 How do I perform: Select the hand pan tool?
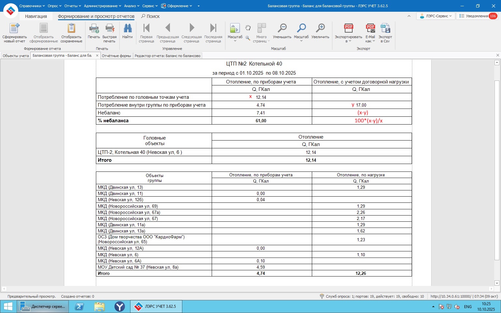[x=248, y=28]
